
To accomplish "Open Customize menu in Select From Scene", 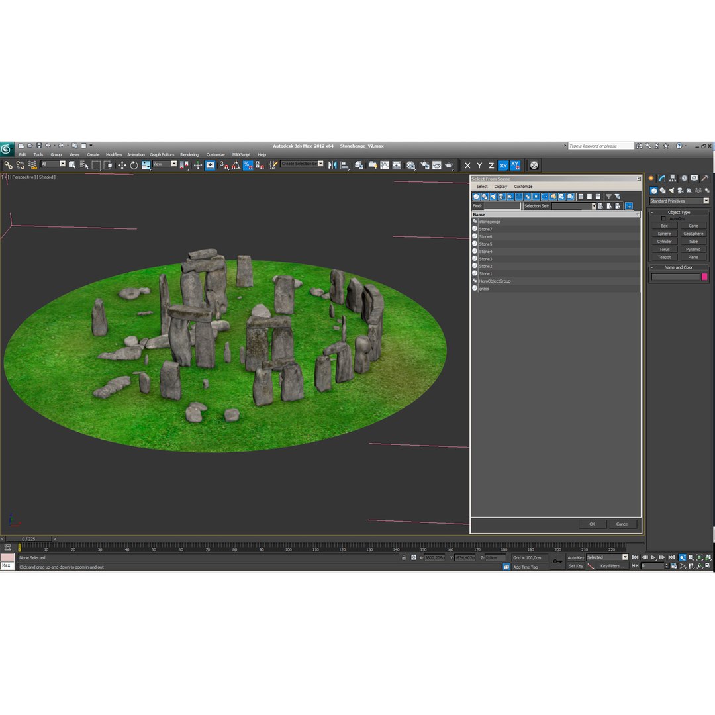I will (x=523, y=187).
